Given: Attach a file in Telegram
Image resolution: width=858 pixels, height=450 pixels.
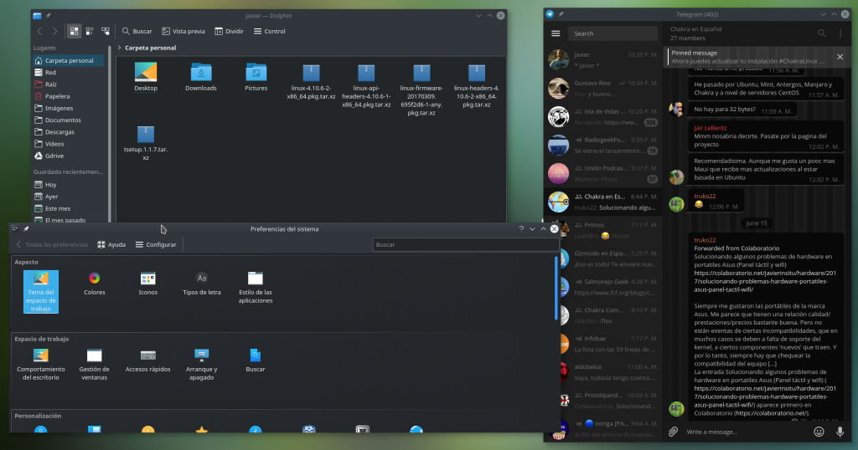Looking at the screenshot, I should pos(674,432).
